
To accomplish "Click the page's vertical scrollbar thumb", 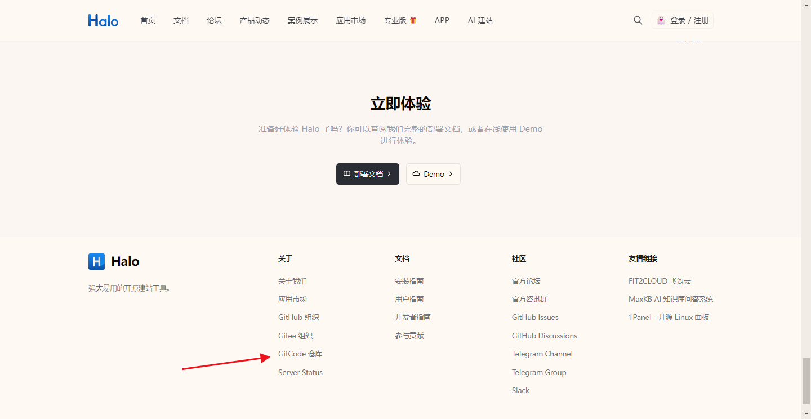I will (806, 380).
